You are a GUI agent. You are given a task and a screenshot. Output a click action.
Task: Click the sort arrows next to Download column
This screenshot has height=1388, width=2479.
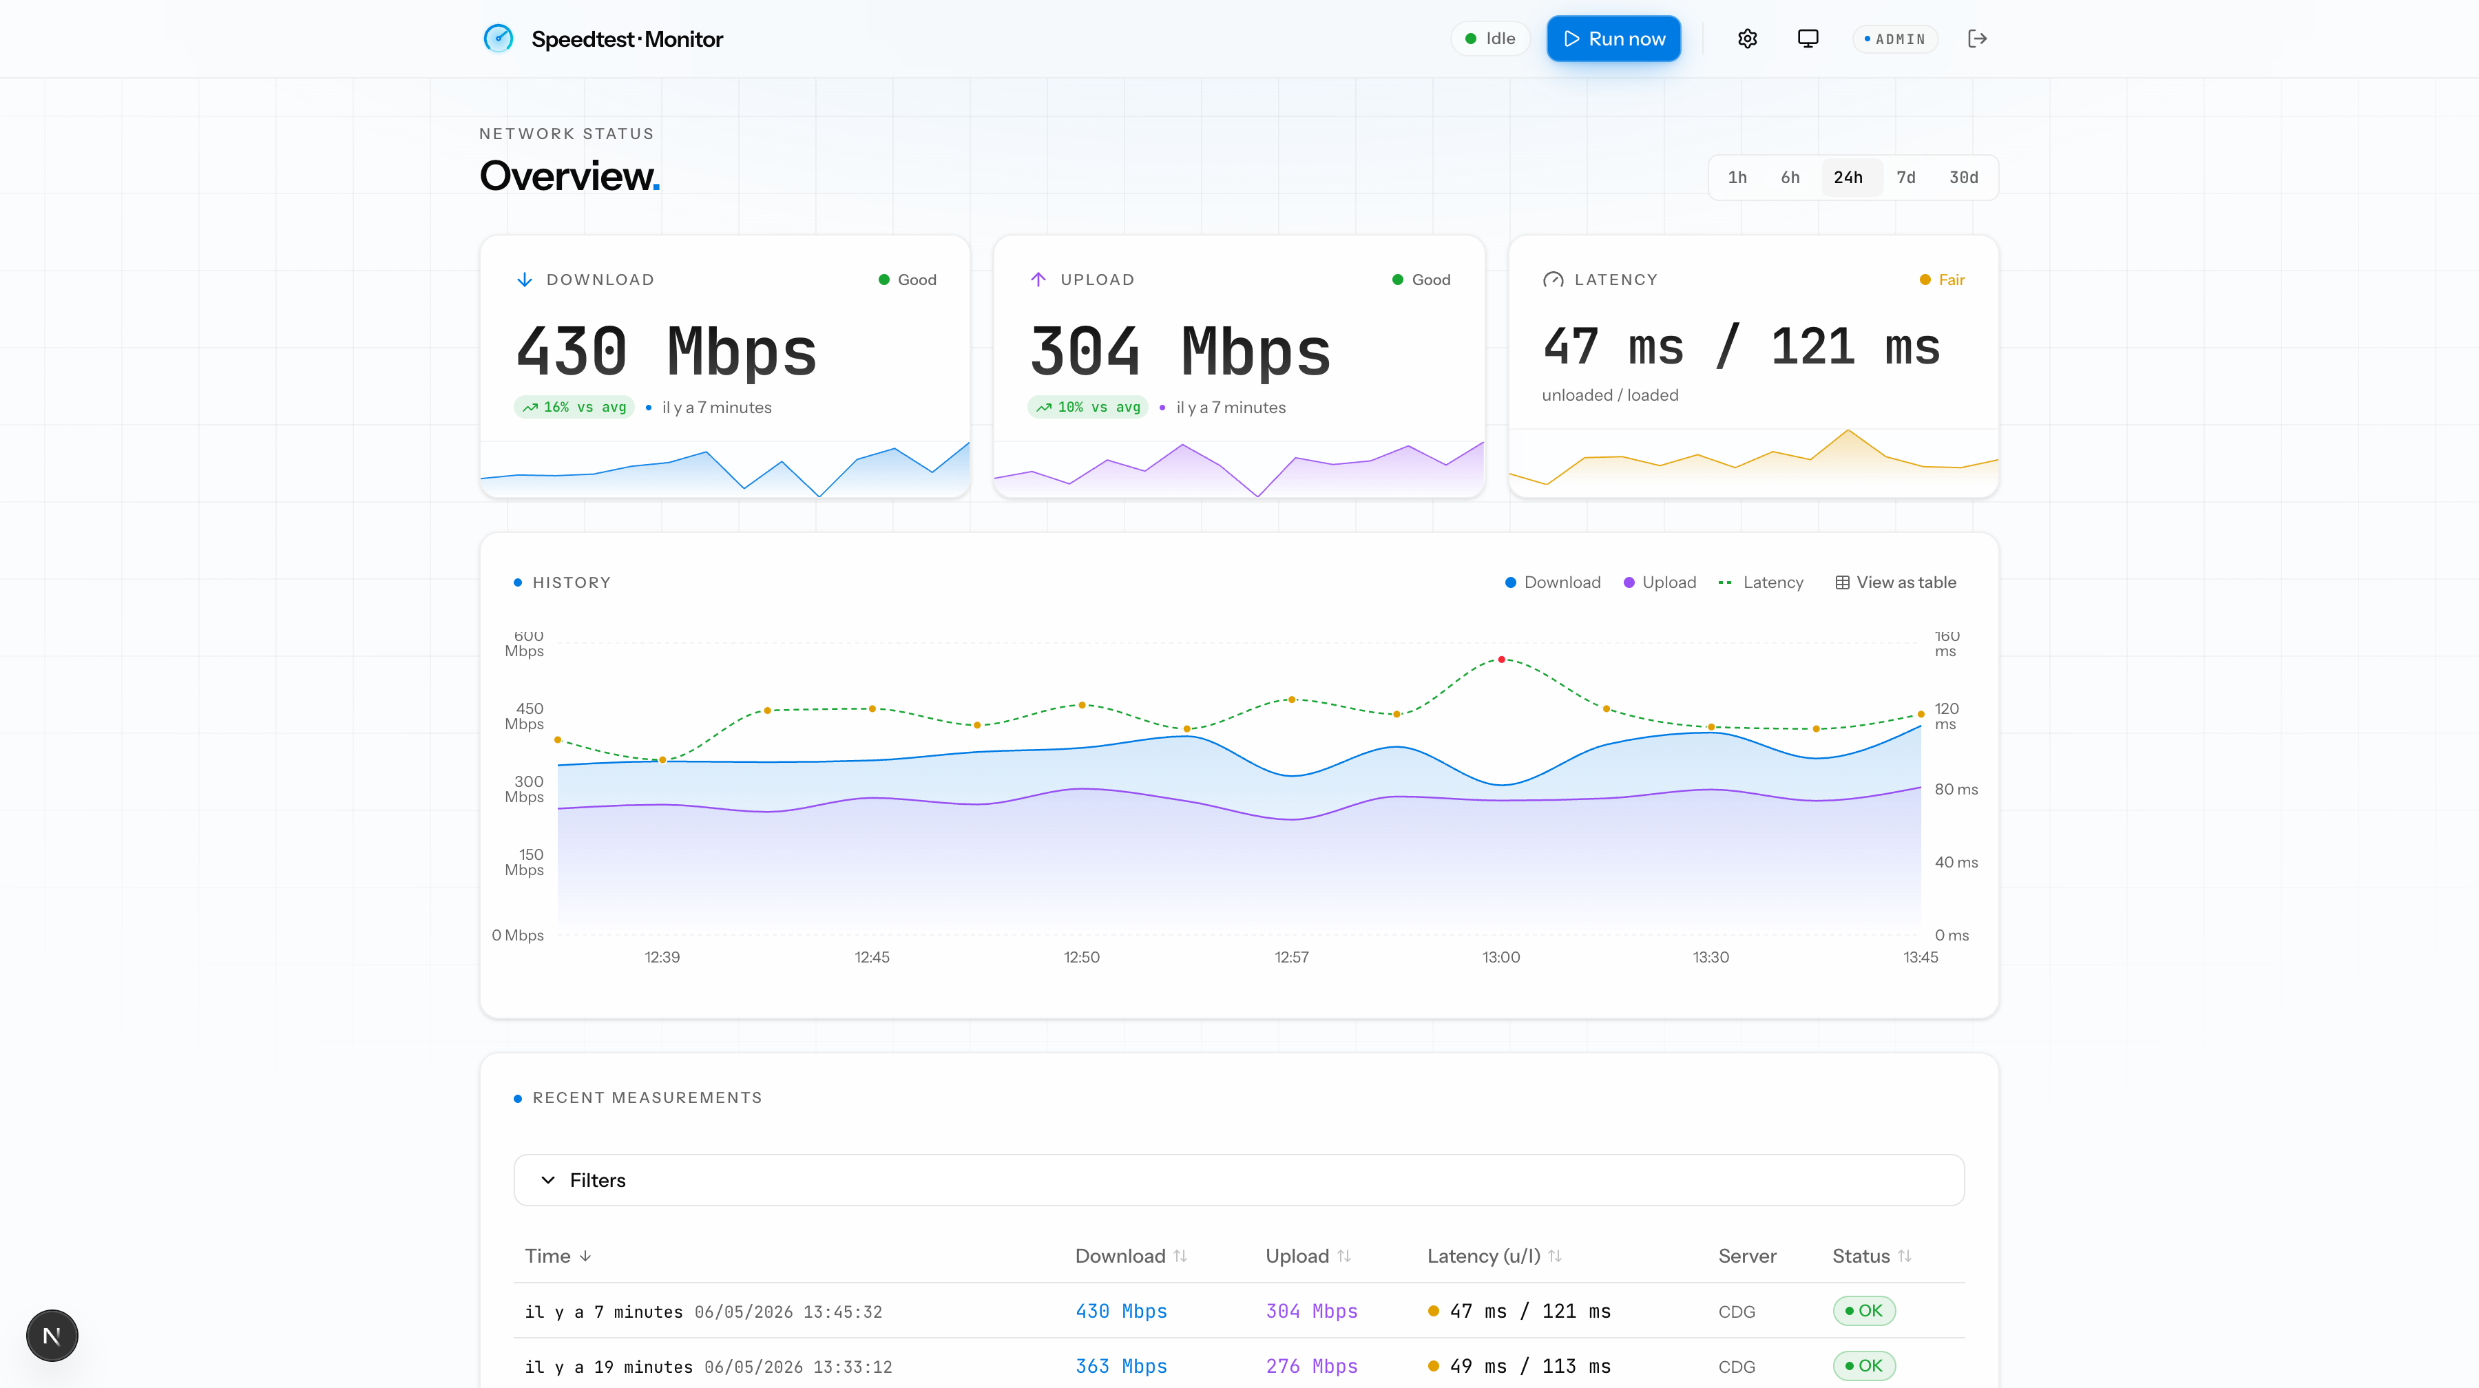[x=1181, y=1256]
